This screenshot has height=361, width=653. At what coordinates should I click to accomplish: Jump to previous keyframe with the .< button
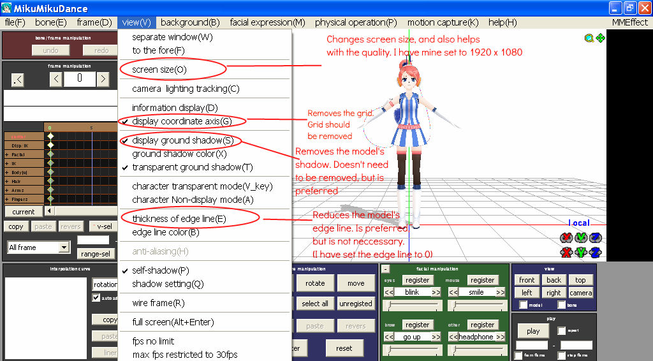(17, 80)
